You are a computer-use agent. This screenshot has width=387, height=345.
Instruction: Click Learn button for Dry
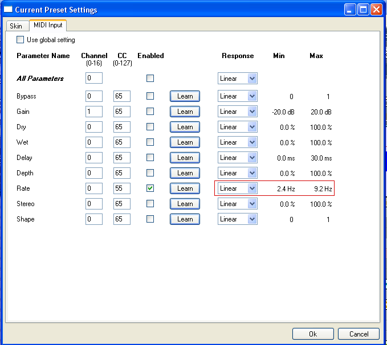[x=185, y=127]
